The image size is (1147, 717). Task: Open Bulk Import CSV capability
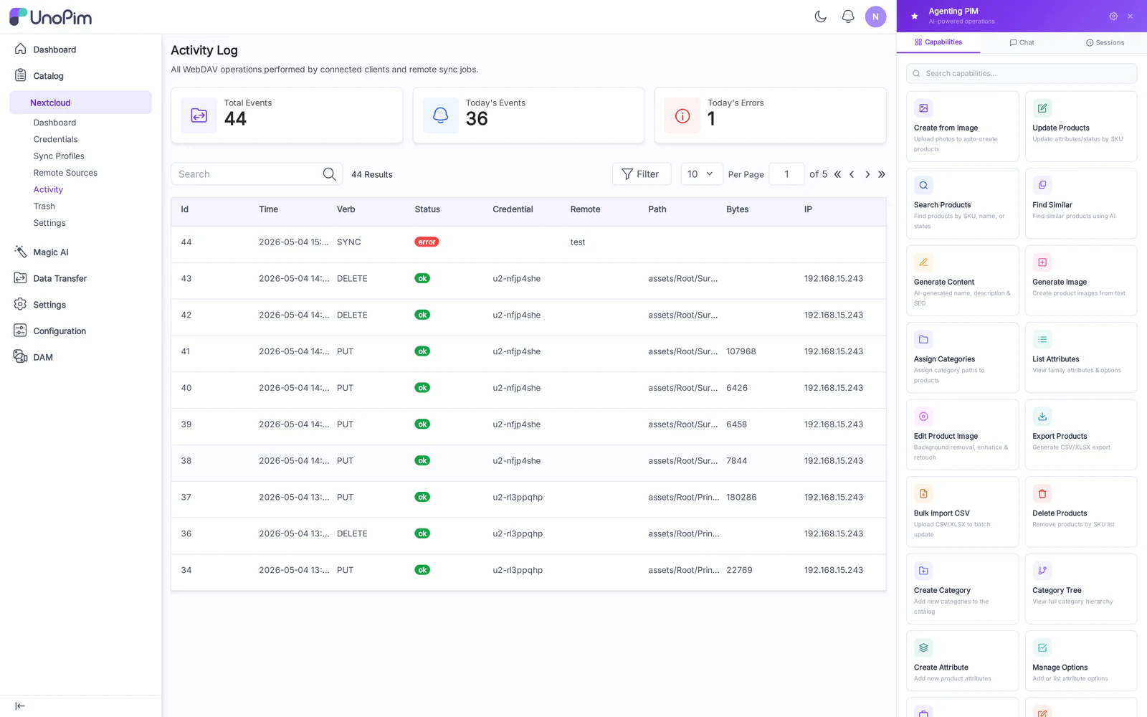(x=962, y=511)
